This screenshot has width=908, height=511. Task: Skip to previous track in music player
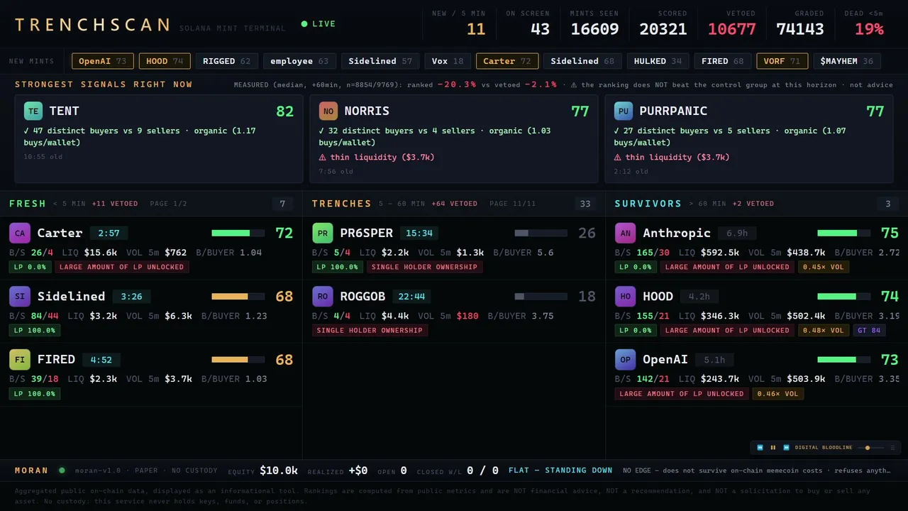coord(760,448)
